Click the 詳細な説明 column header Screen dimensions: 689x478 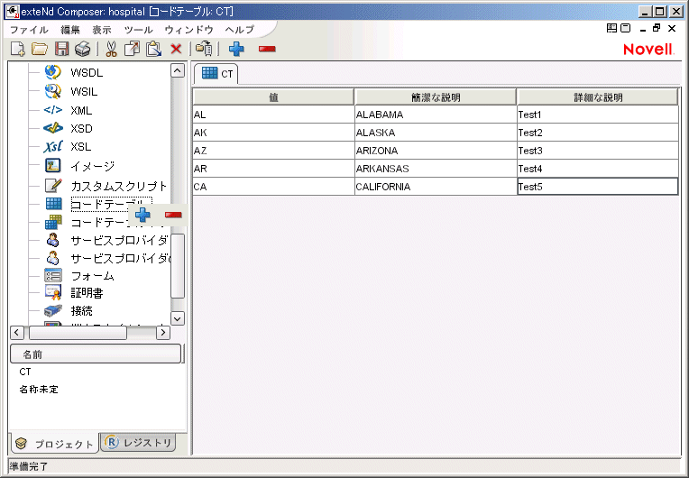click(598, 97)
